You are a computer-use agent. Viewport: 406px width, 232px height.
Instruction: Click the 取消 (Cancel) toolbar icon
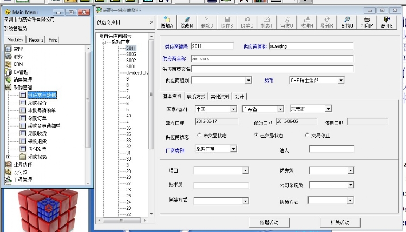pyautogui.click(x=247, y=22)
